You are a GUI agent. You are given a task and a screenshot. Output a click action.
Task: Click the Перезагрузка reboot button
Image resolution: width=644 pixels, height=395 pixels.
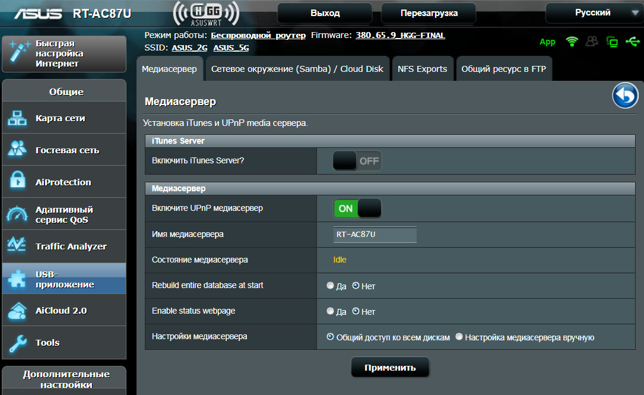429,13
